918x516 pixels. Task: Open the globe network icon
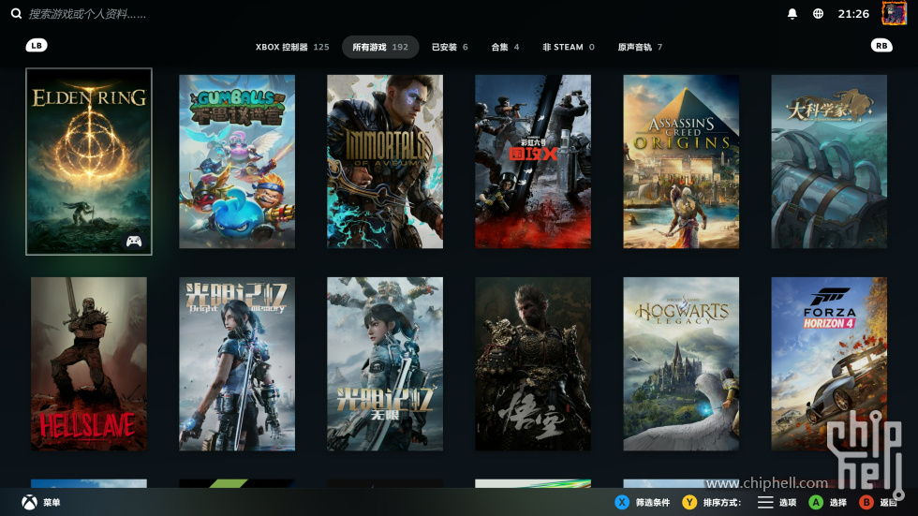tap(818, 13)
